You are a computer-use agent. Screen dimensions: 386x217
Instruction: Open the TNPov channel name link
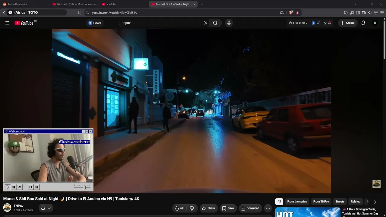[x=18, y=206]
